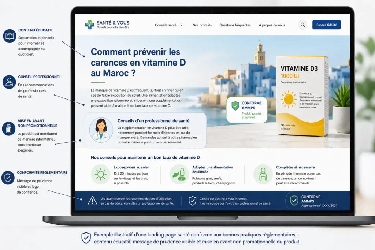Click the Santé & Vous cross logo
Screen dimensions: 375x250
click(x=90, y=25)
